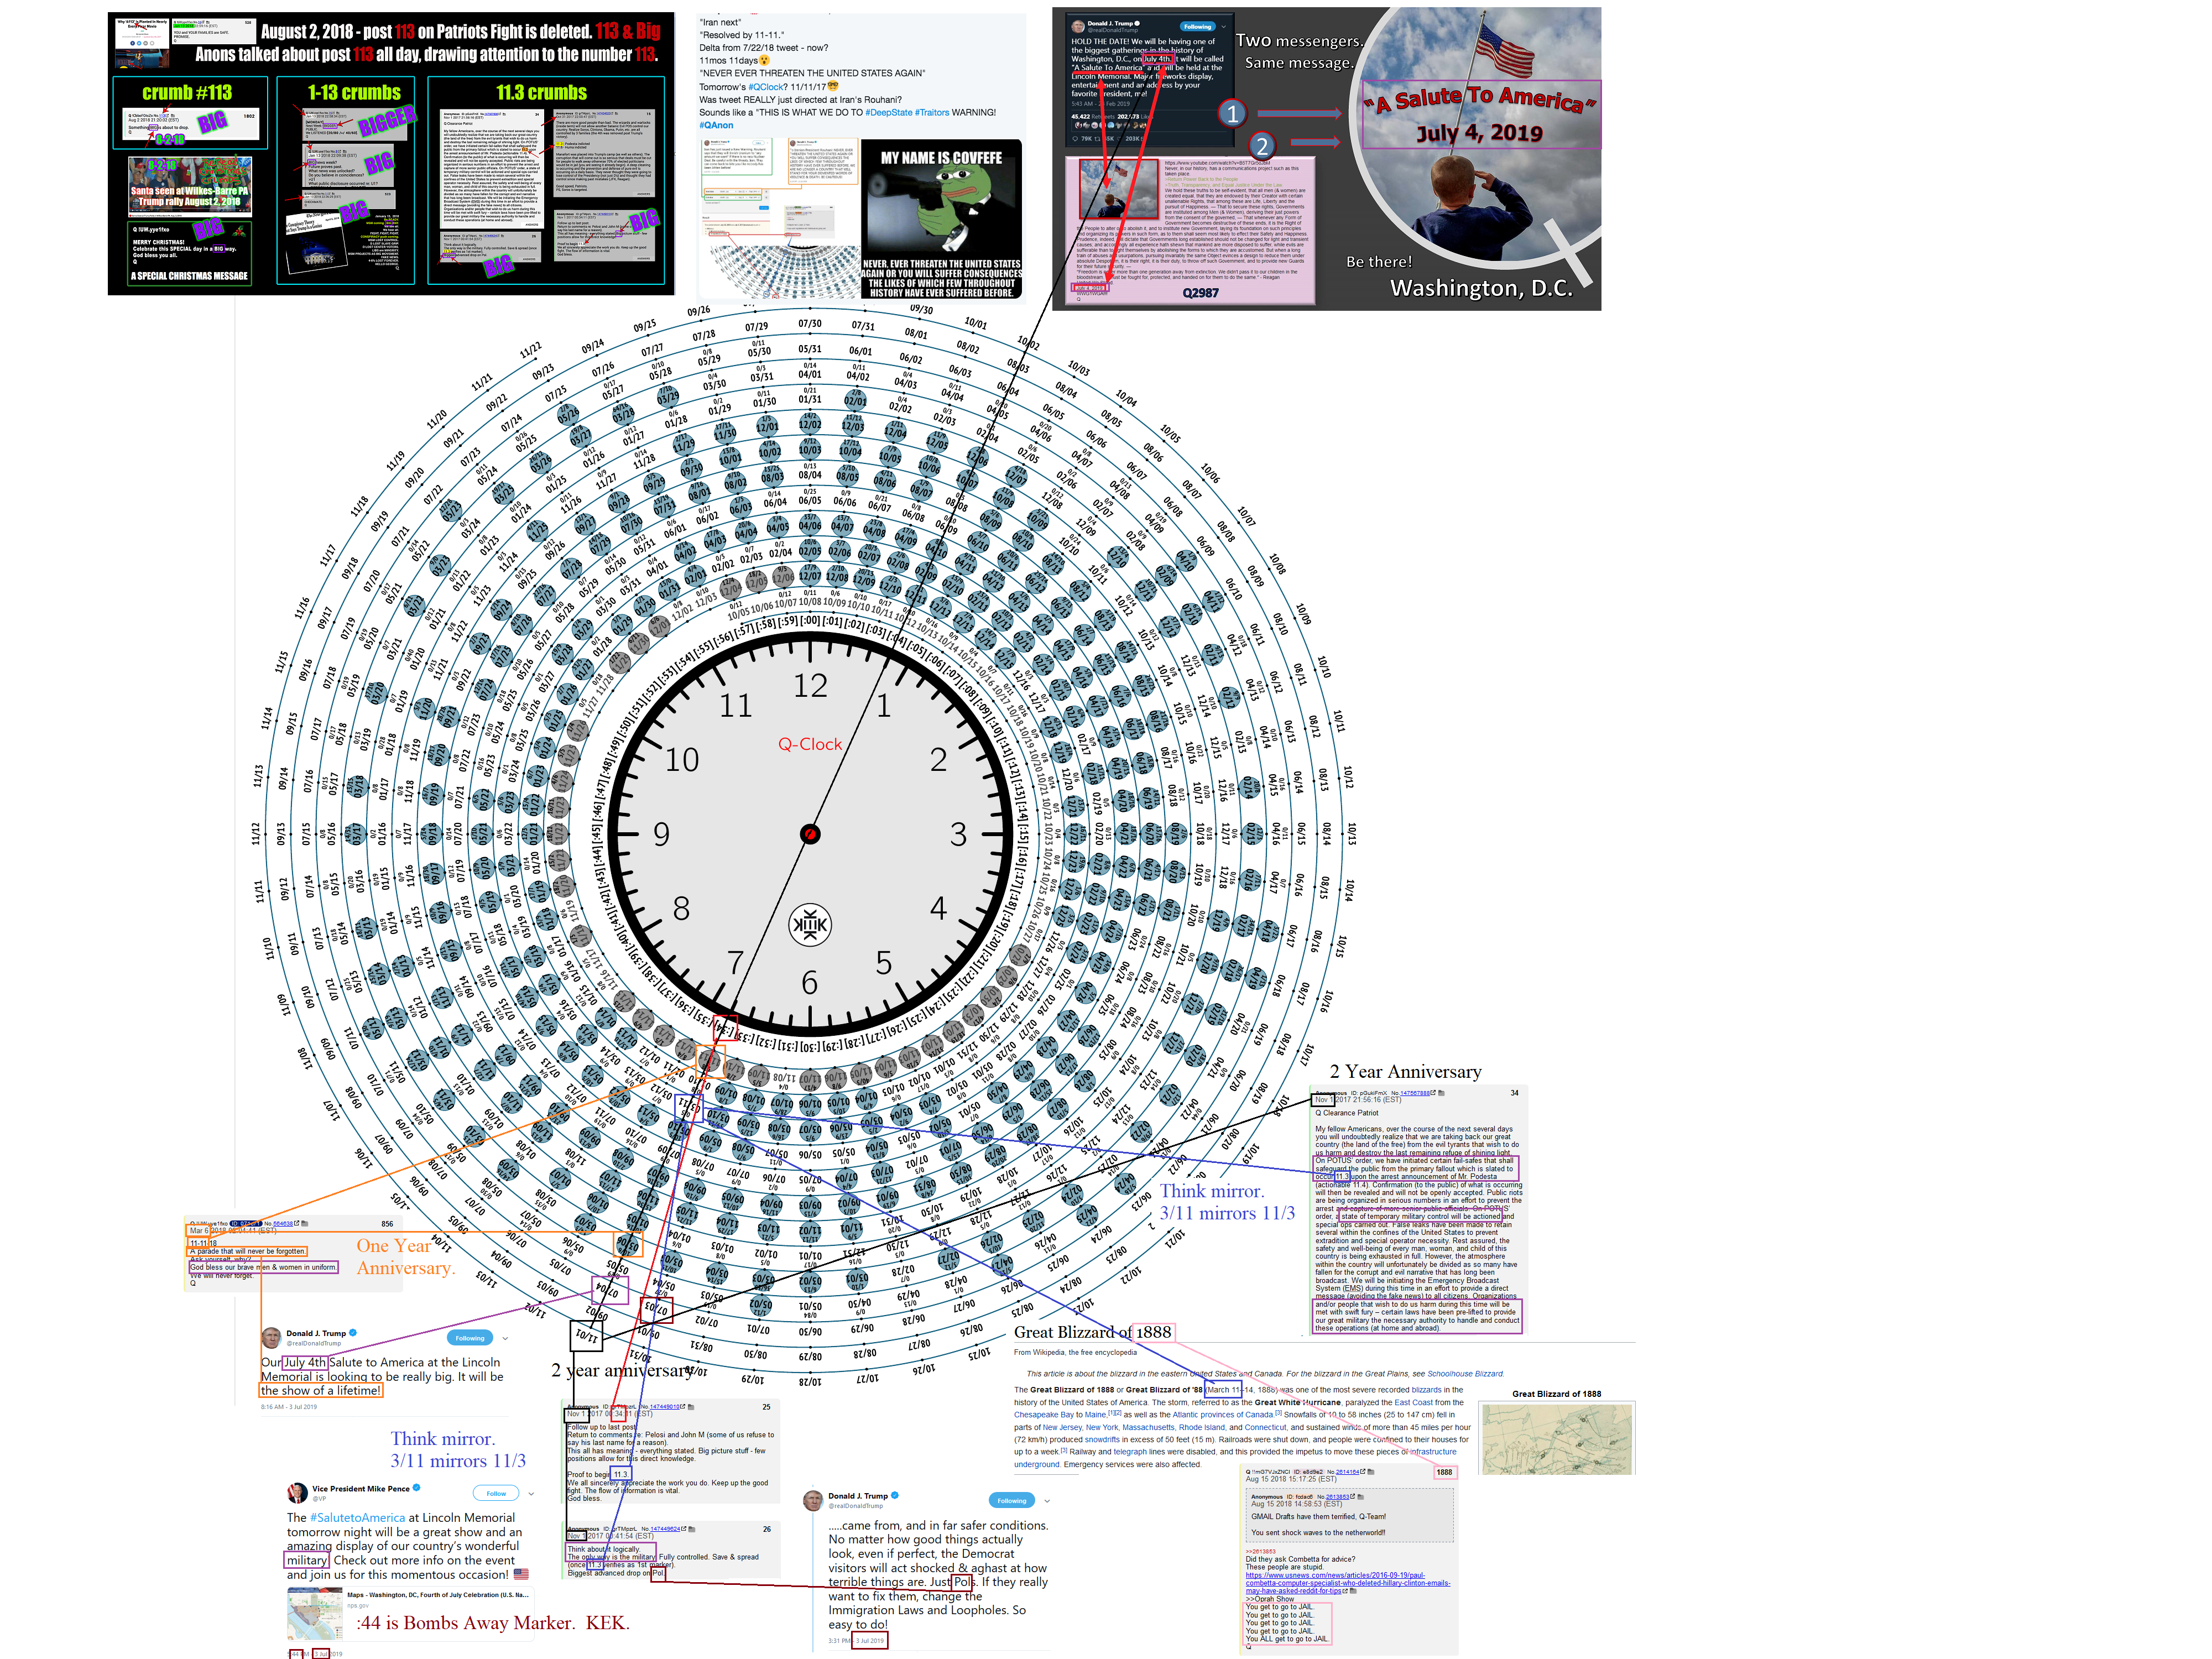Open the >>2613853 reply link
The image size is (2212, 1659).
pyautogui.click(x=1260, y=1551)
